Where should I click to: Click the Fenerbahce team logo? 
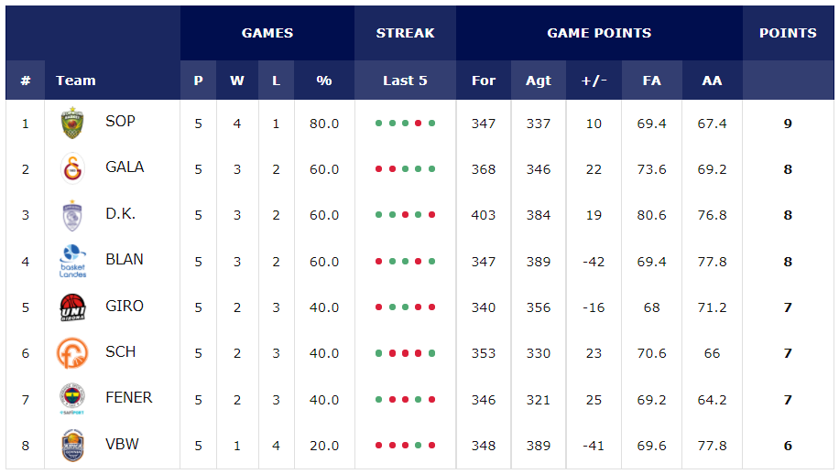pyautogui.click(x=72, y=399)
